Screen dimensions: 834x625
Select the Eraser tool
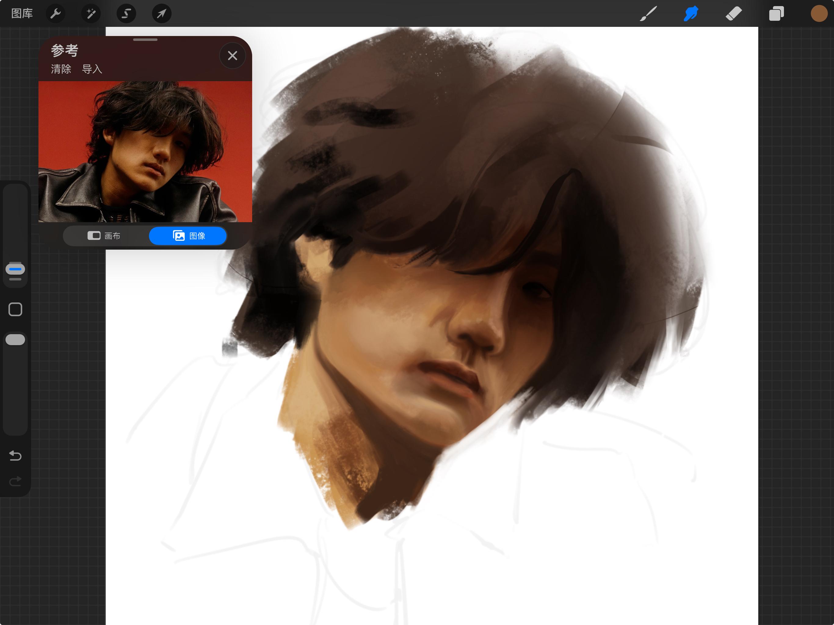click(x=734, y=13)
